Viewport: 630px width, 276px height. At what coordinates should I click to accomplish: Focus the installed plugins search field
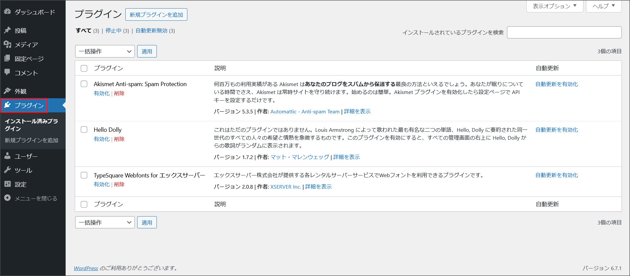[564, 32]
